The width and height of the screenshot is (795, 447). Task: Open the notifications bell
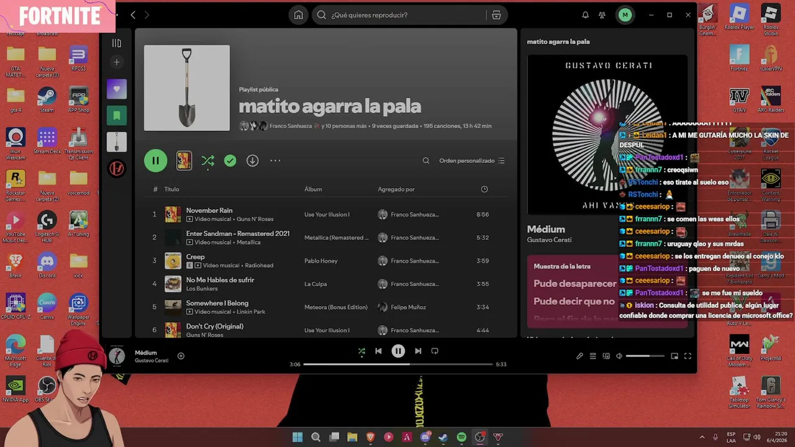click(x=585, y=15)
